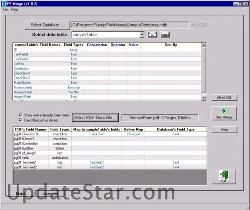The image size is (250, 210).
Task: Click the Database's Field Type column header
Action: tap(176, 129)
